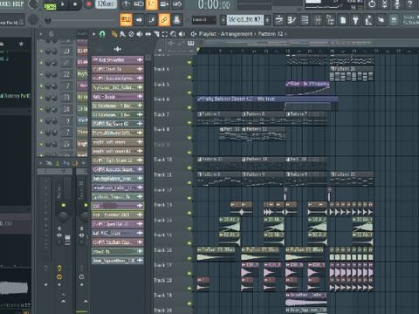Toggle the playlist magnet snap icon
This screenshot has height=314, width=419.
coord(102,34)
